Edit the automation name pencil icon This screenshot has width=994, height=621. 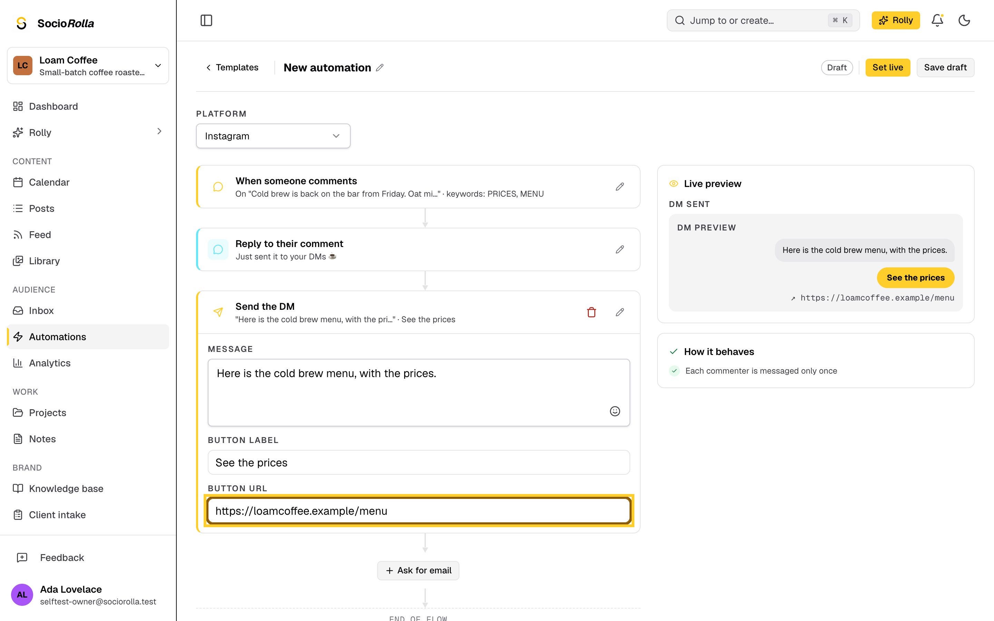pos(380,67)
